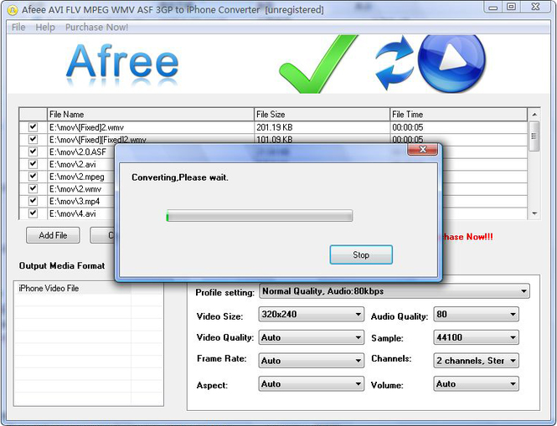Click the File Time column header

[x=459, y=115]
